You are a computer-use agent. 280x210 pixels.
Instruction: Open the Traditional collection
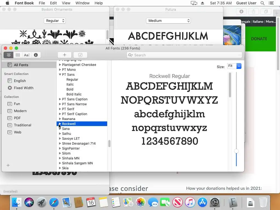tap(22, 125)
